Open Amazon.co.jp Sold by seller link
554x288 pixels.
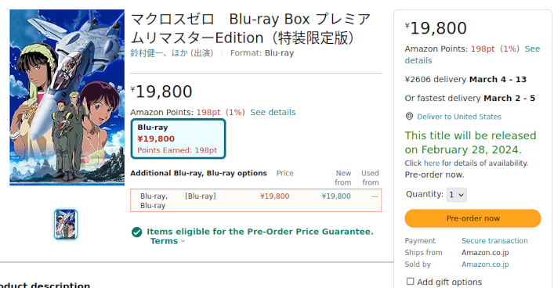[x=485, y=265]
